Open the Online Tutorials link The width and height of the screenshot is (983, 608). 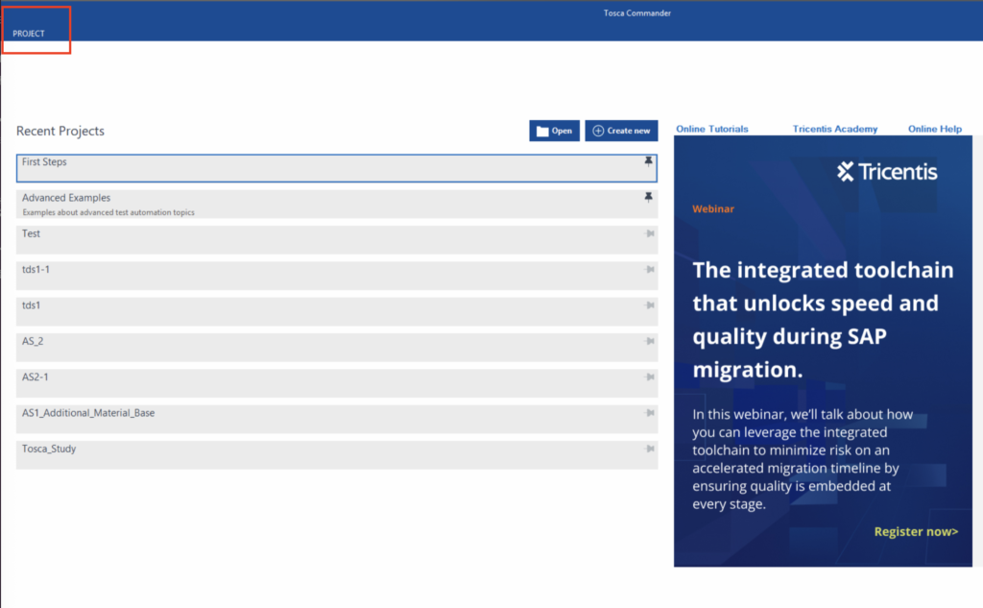click(711, 129)
